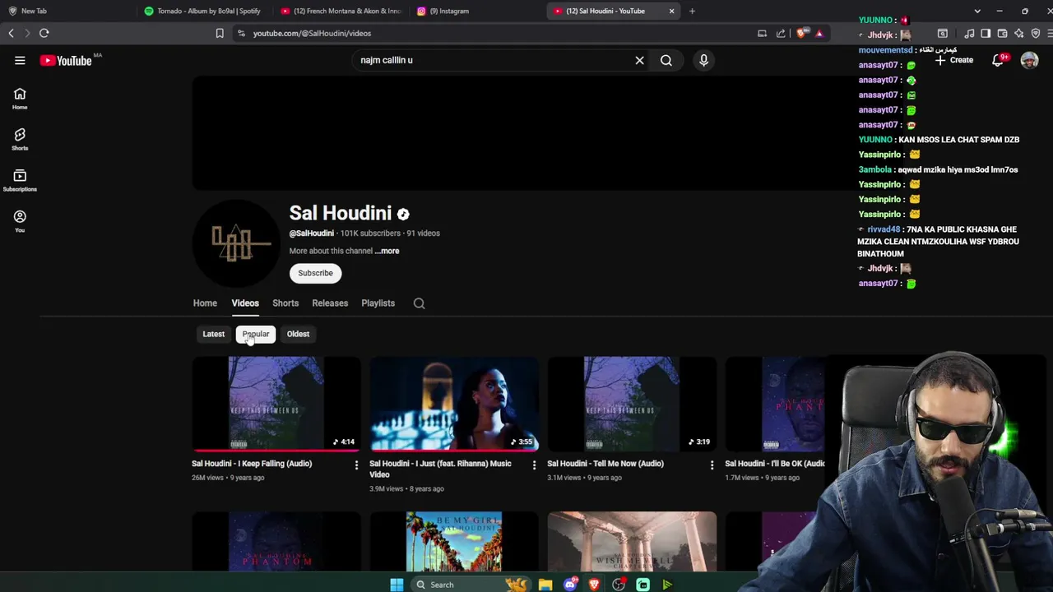The image size is (1053, 592).
Task: Switch to the Spotify Tornado tab
Action: pos(202,11)
